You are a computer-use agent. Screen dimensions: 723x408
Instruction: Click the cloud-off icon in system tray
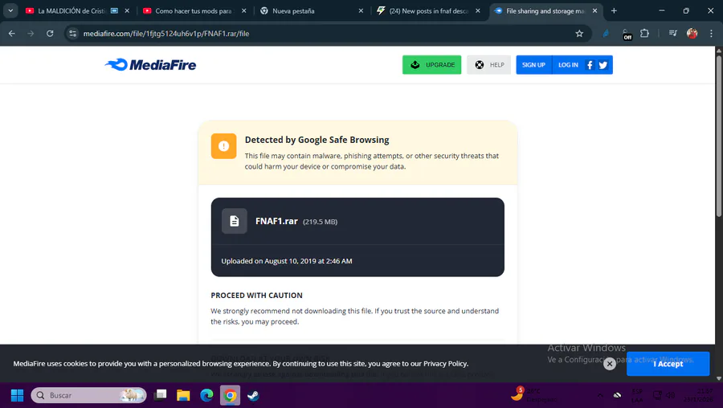(x=617, y=395)
